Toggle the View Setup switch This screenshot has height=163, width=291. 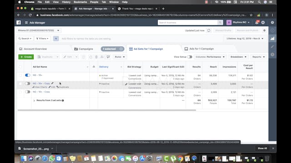(190, 57)
